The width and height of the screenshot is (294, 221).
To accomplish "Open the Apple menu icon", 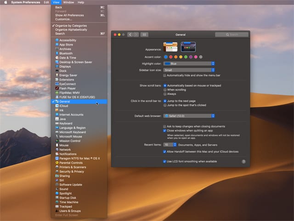I will 5,2.
